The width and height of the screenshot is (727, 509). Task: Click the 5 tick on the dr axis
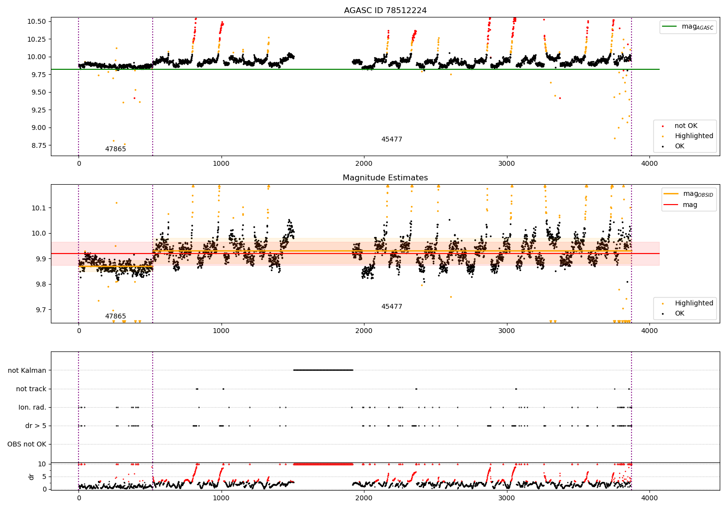[44, 477]
